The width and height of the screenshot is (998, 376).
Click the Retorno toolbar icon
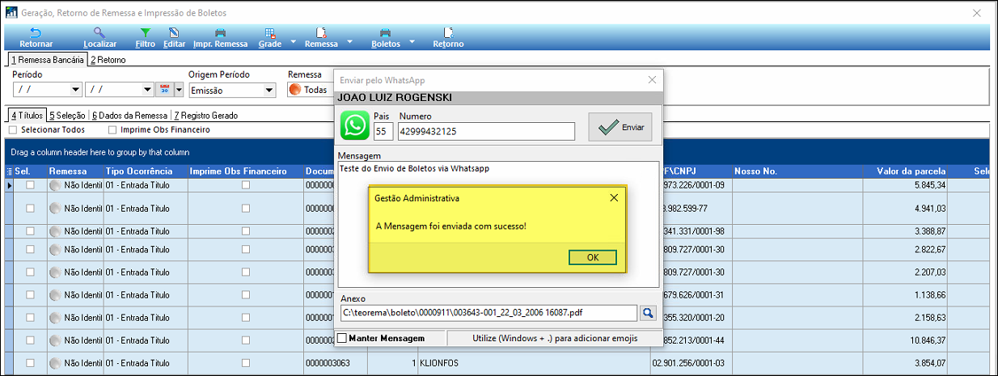click(x=448, y=33)
